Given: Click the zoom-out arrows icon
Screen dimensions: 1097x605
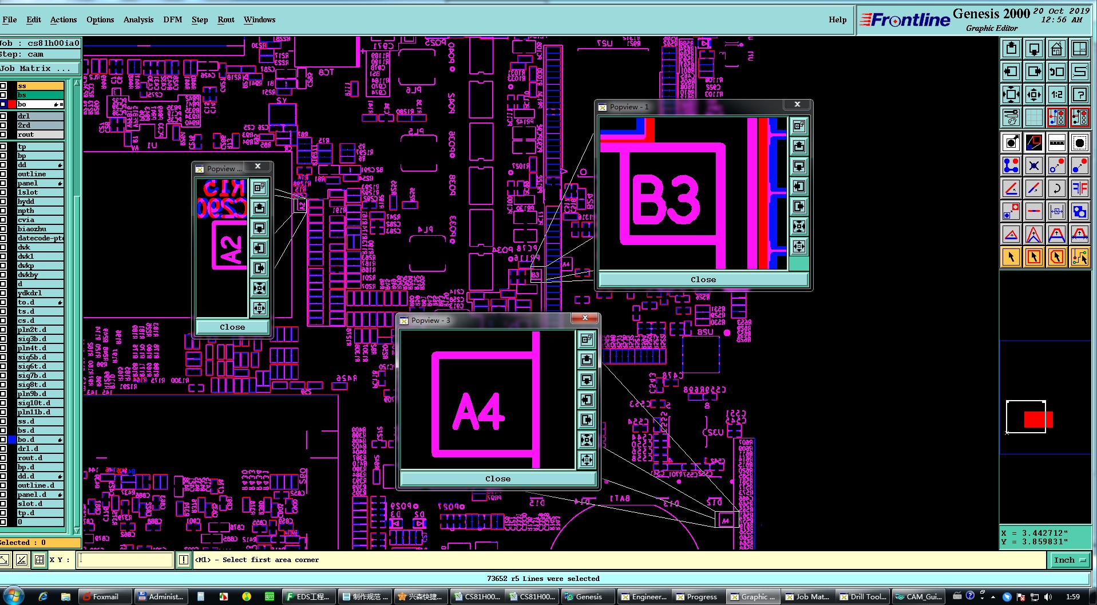Looking at the screenshot, I should [1034, 94].
